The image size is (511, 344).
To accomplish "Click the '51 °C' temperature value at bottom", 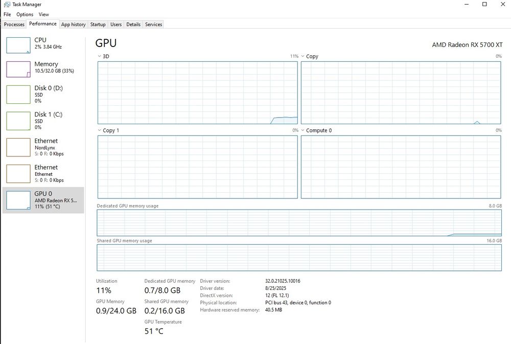I will [x=154, y=331].
